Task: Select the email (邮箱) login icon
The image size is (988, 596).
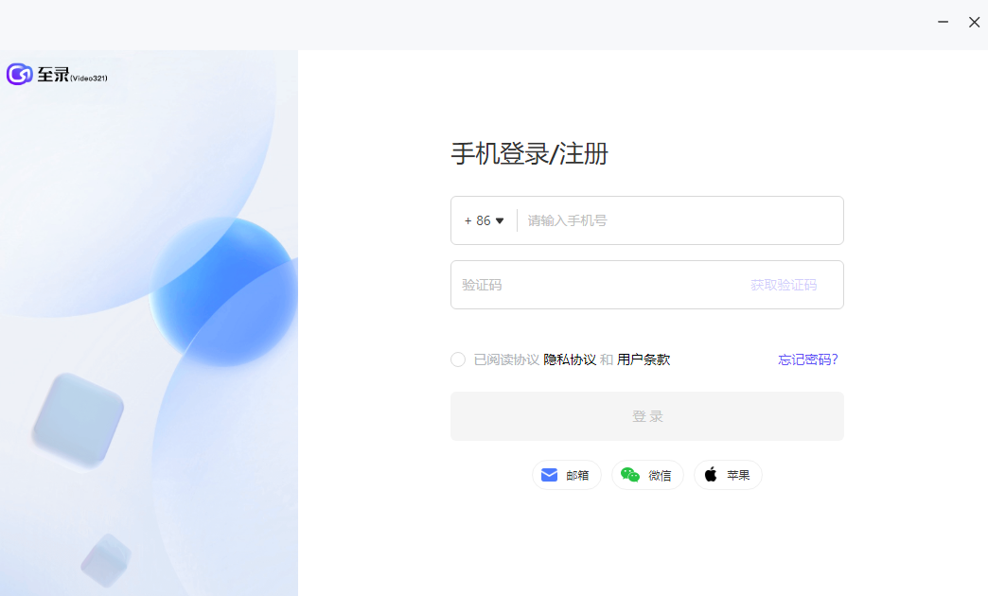Action: [x=566, y=475]
